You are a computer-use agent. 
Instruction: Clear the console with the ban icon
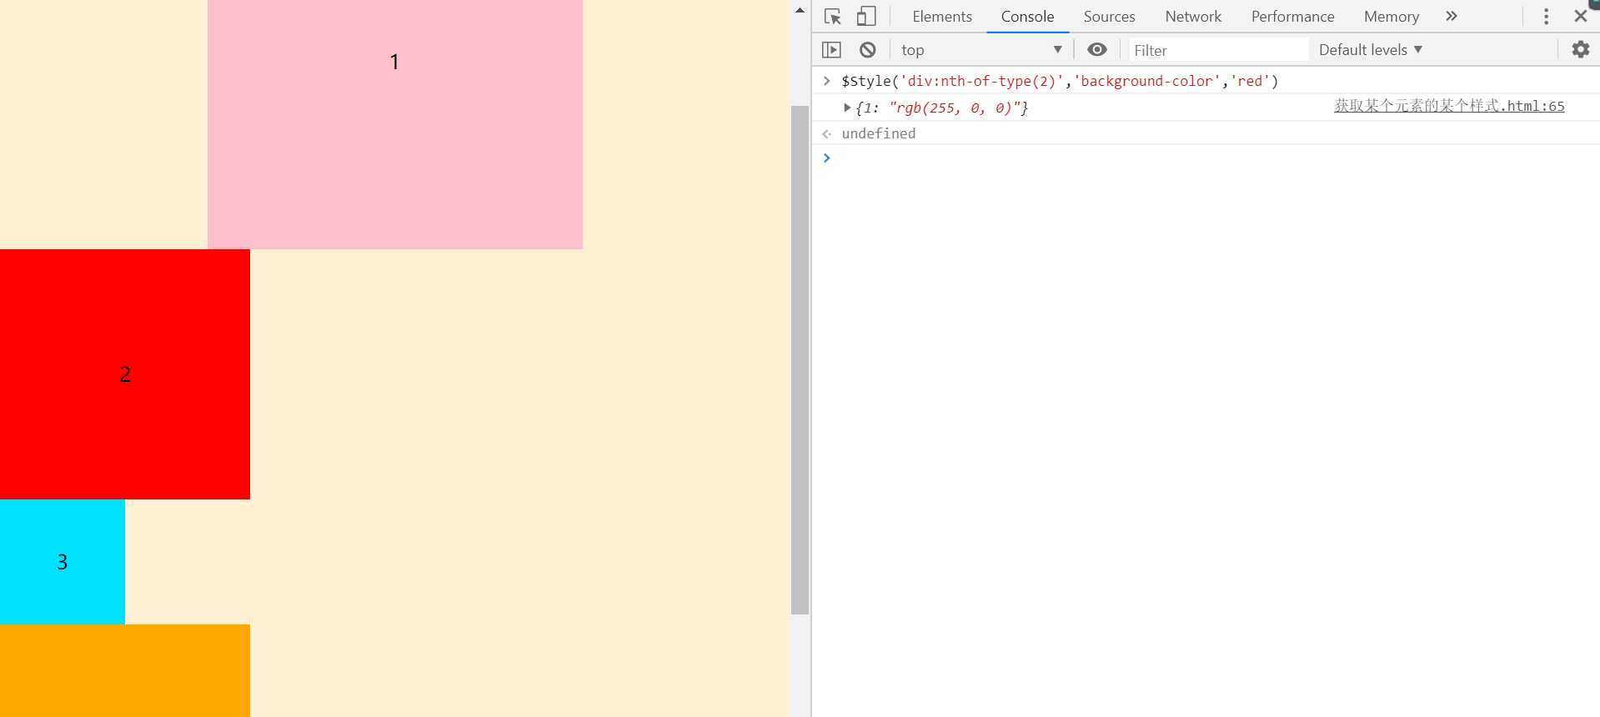pyautogui.click(x=867, y=50)
